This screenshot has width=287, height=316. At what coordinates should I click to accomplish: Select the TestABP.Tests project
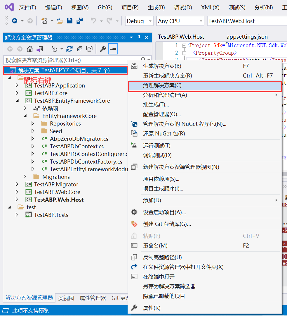51,215
